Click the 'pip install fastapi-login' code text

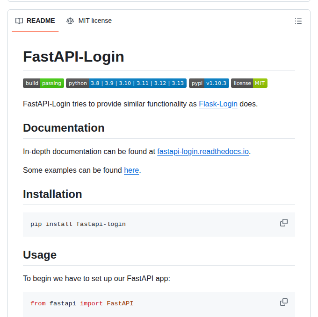tap(78, 224)
